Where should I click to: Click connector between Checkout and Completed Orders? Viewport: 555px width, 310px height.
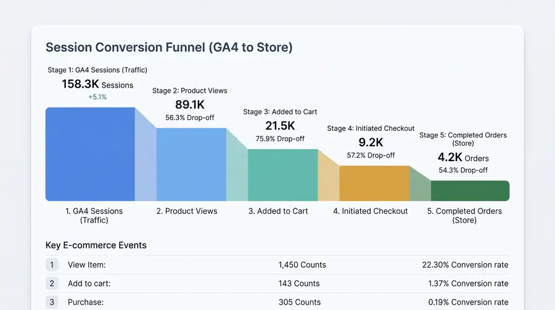pyautogui.click(x=420, y=186)
